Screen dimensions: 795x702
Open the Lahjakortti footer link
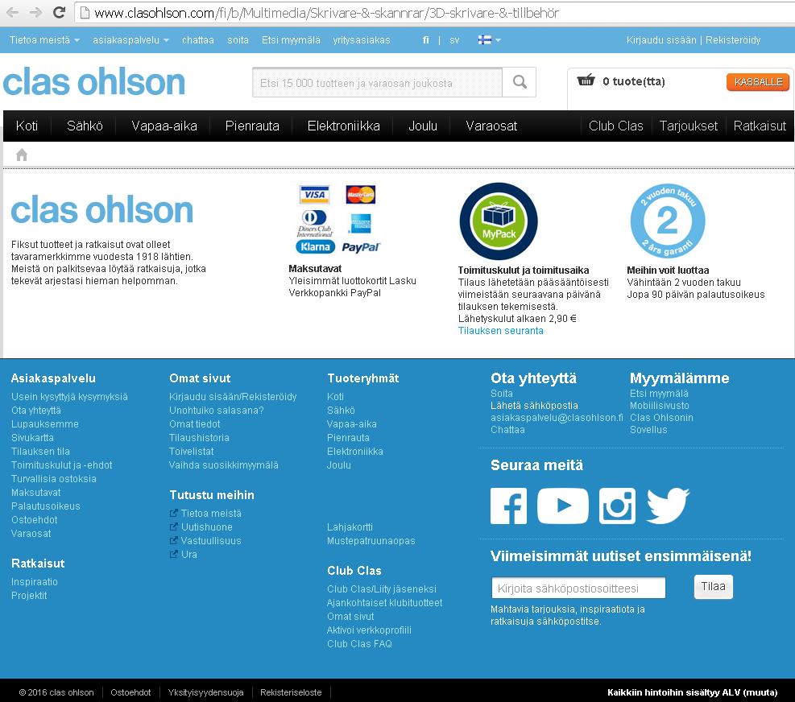point(350,527)
